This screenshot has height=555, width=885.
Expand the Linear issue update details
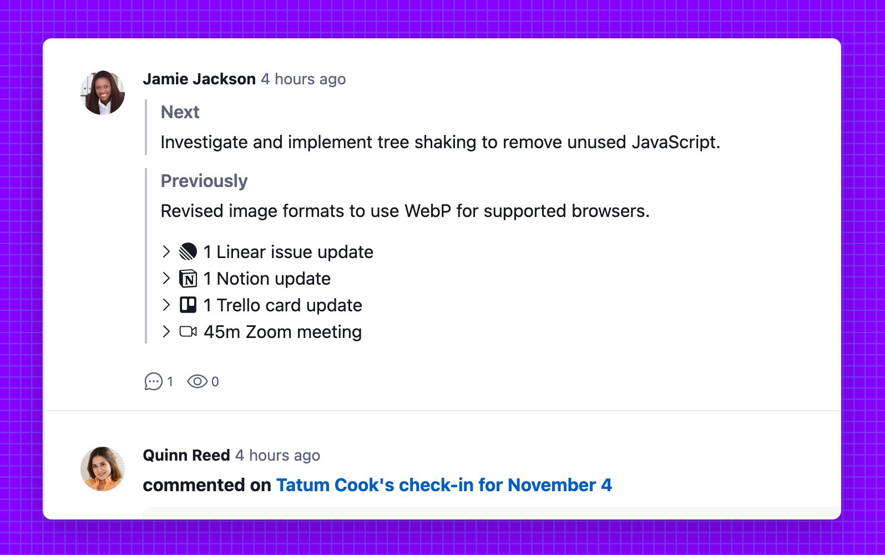click(166, 251)
